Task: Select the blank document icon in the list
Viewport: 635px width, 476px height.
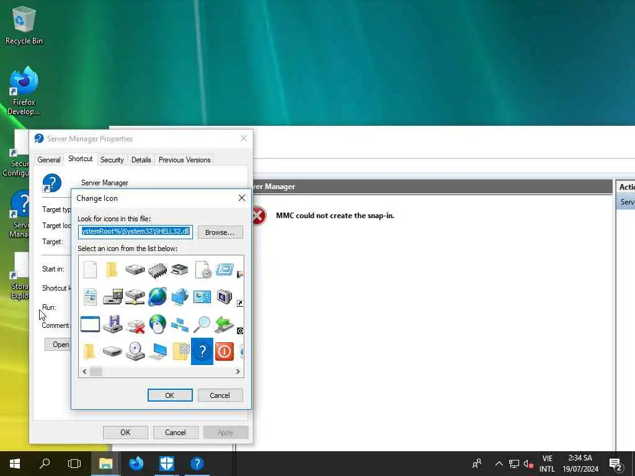Action: coord(90,270)
